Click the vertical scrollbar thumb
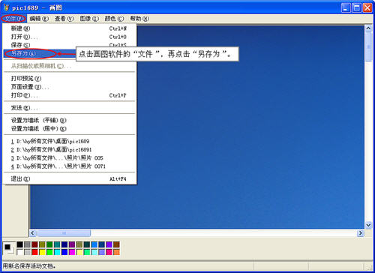This screenshot has width=375, height=273. (x=368, y=46)
